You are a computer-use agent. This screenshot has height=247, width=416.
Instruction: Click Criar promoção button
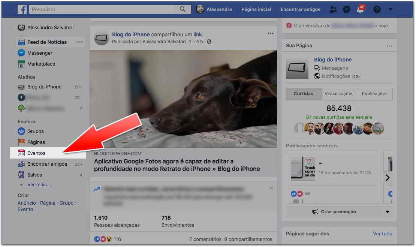(x=334, y=211)
